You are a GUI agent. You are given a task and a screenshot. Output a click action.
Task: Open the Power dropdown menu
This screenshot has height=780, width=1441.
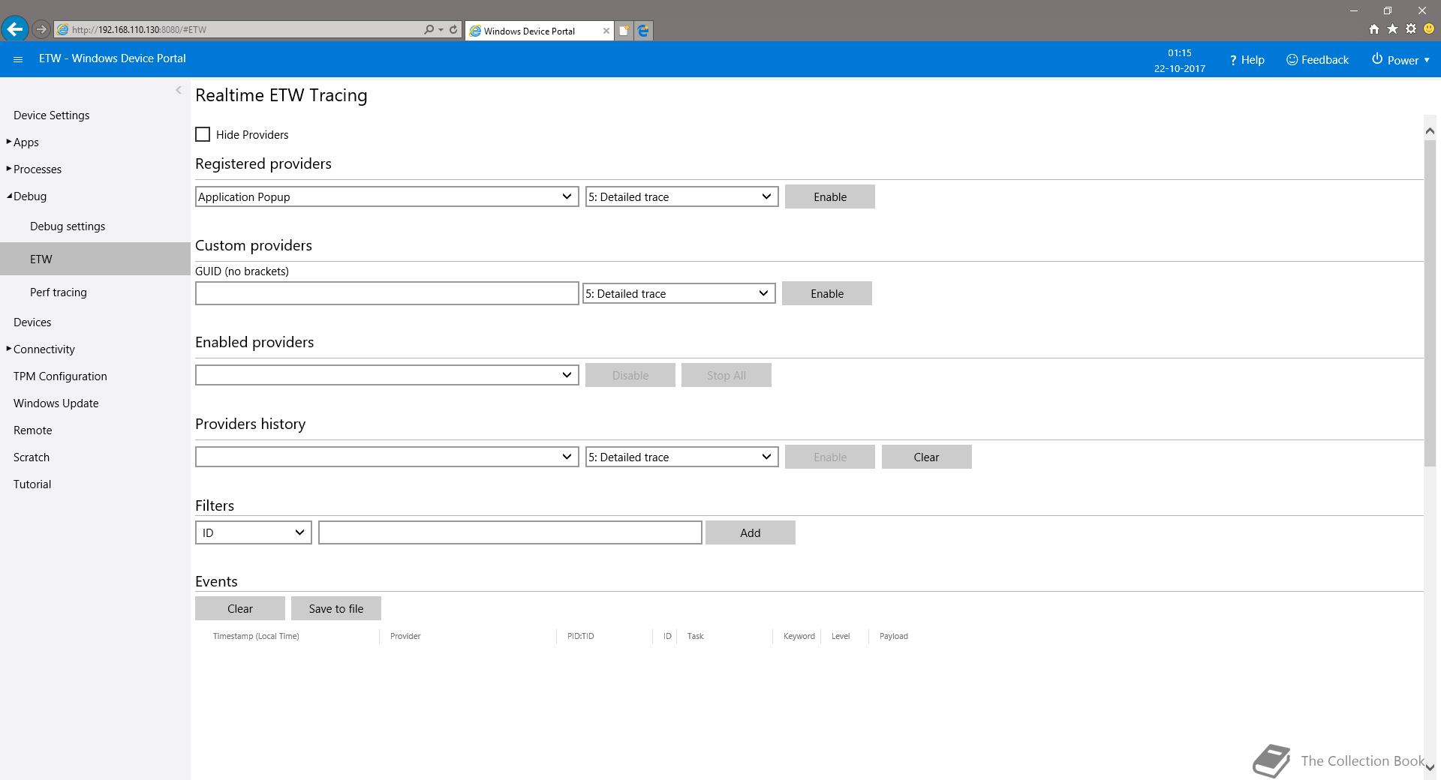1400,60
